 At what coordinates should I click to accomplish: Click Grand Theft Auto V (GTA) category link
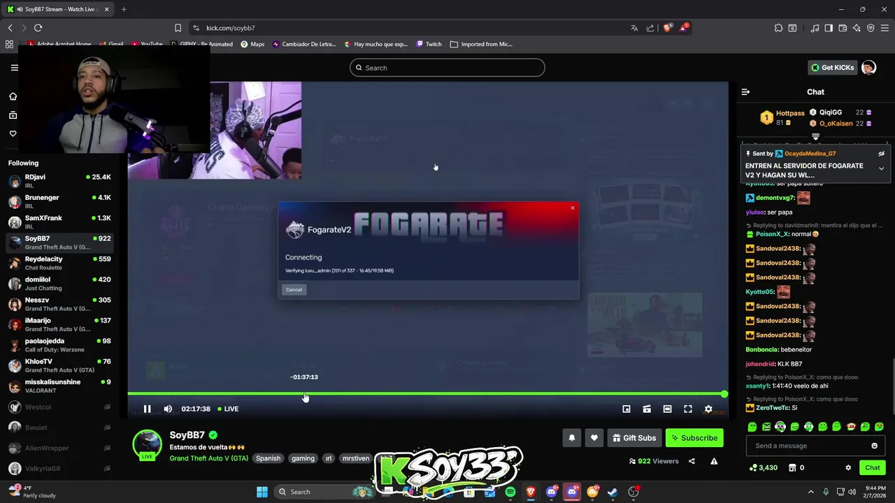pos(208,458)
